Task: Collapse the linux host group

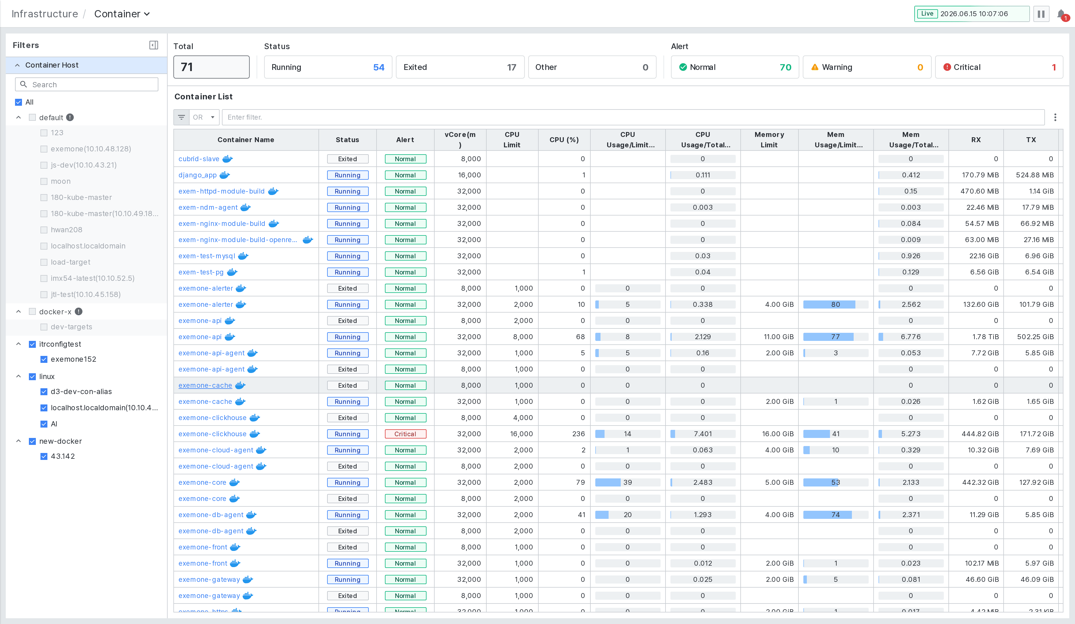Action: coord(18,376)
